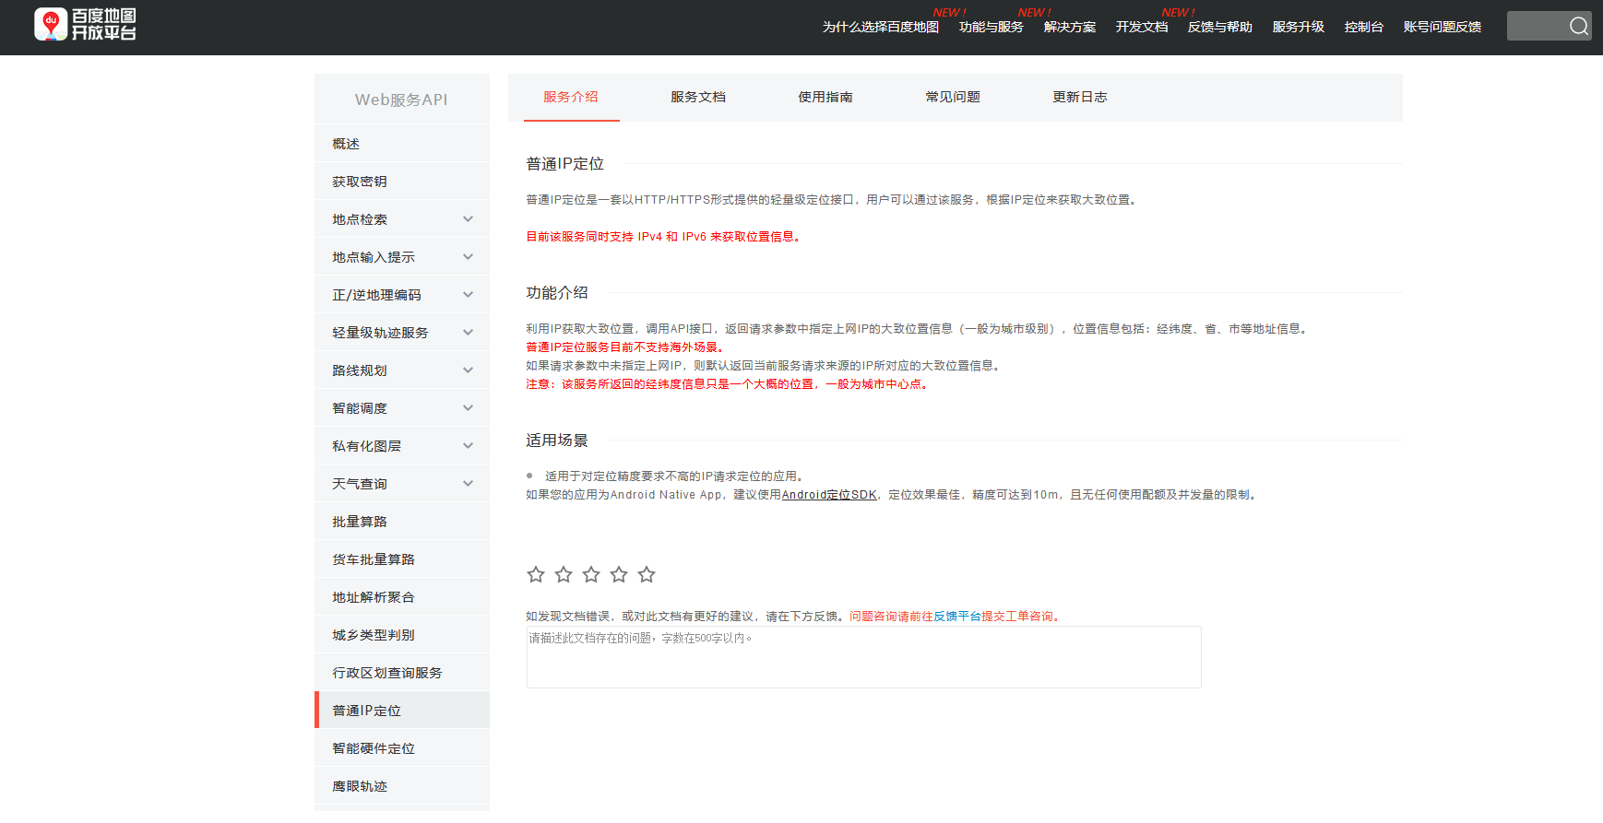Open the 使用指南 tab
This screenshot has width=1603, height=823.
(x=825, y=97)
